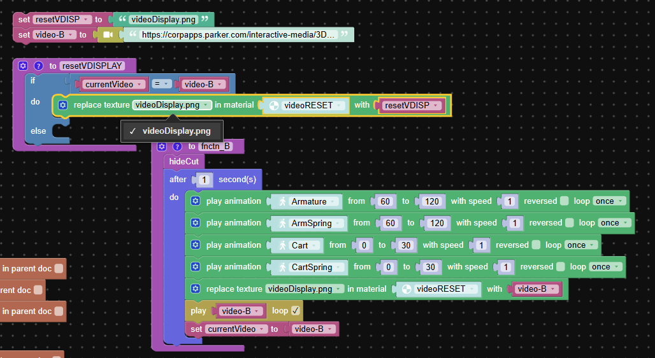Open video-B dropdown in if condition
This screenshot has height=358, width=655.
click(x=203, y=84)
